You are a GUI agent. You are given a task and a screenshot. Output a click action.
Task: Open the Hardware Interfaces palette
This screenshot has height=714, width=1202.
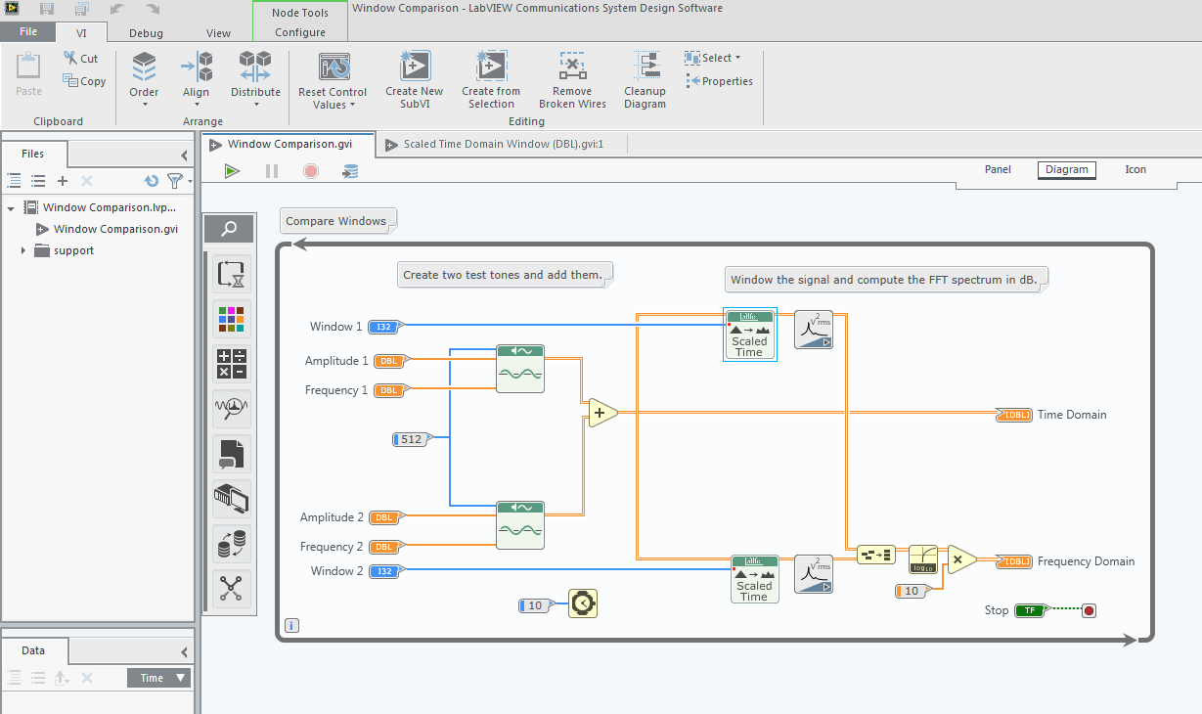(232, 499)
